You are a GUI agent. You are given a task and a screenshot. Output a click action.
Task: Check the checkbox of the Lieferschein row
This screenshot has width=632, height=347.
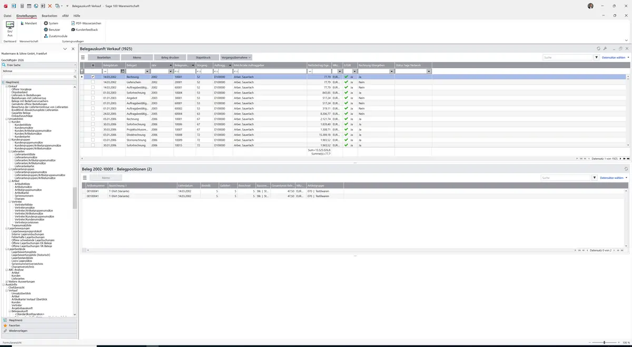tap(93, 82)
